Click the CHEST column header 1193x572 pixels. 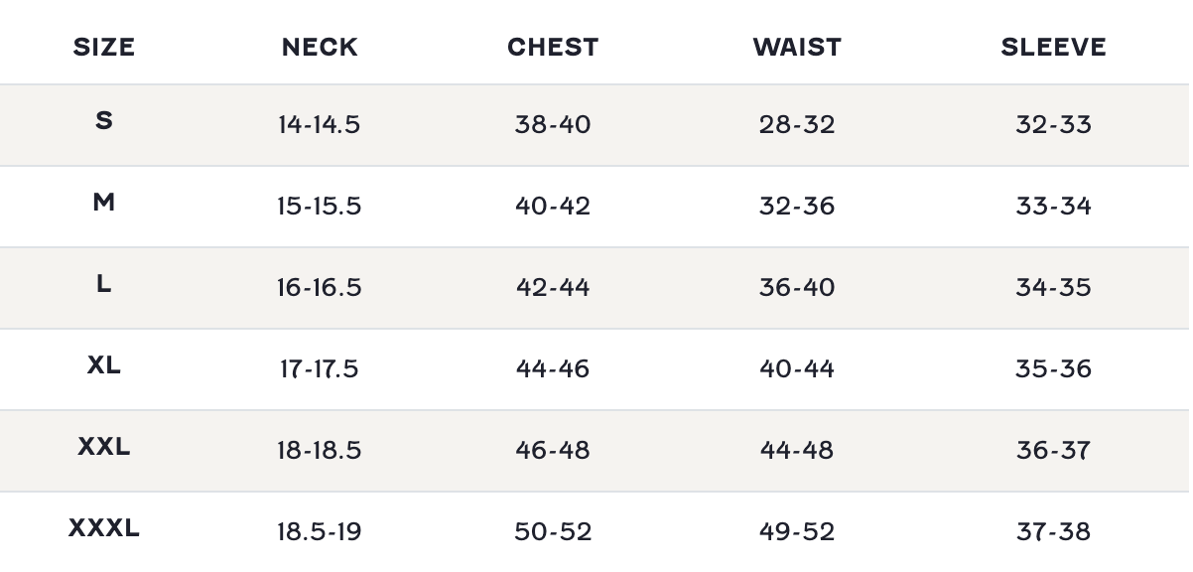point(553,48)
